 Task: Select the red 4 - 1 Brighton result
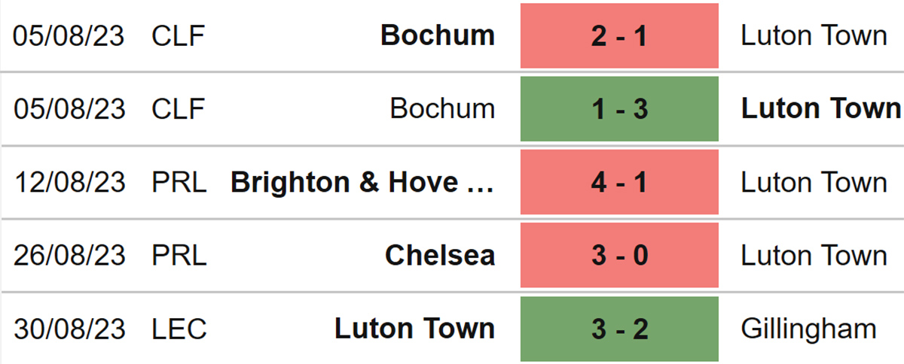(x=619, y=182)
